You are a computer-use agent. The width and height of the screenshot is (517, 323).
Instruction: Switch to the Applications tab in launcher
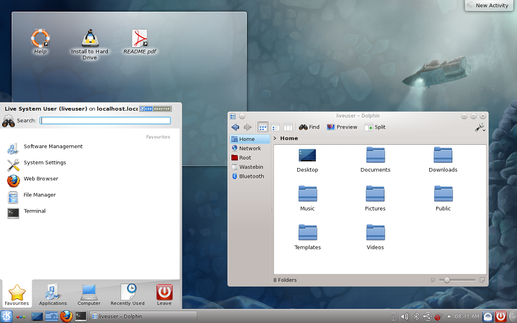coord(53,294)
